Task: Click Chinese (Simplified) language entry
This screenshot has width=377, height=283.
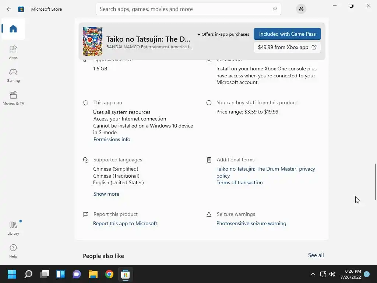Action: (116, 169)
